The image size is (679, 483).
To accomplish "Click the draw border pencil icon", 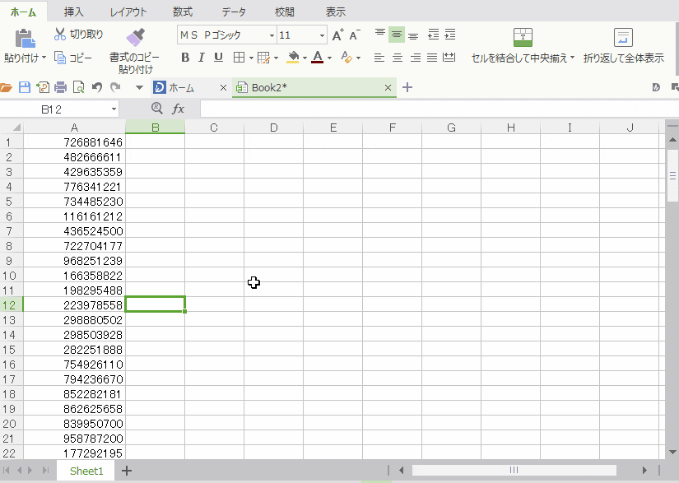I will [x=263, y=58].
